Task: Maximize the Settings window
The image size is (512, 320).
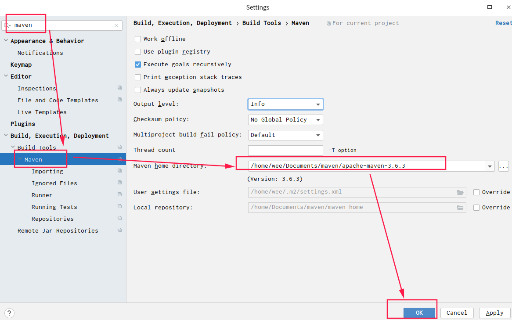Action: tap(490, 7)
